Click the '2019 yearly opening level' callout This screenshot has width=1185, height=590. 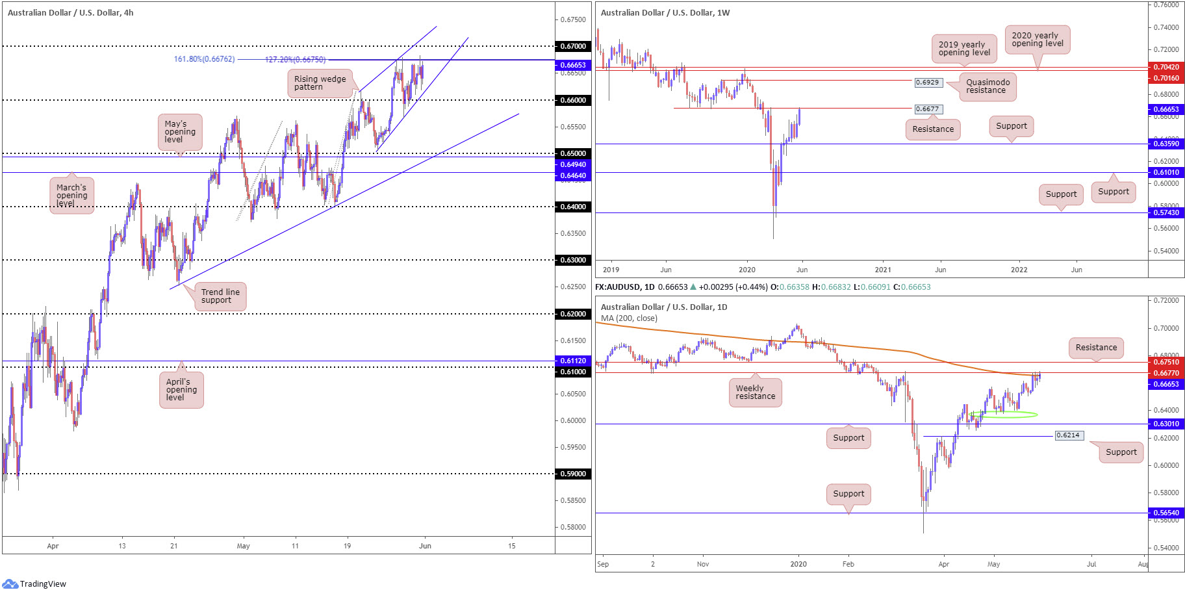pos(964,49)
